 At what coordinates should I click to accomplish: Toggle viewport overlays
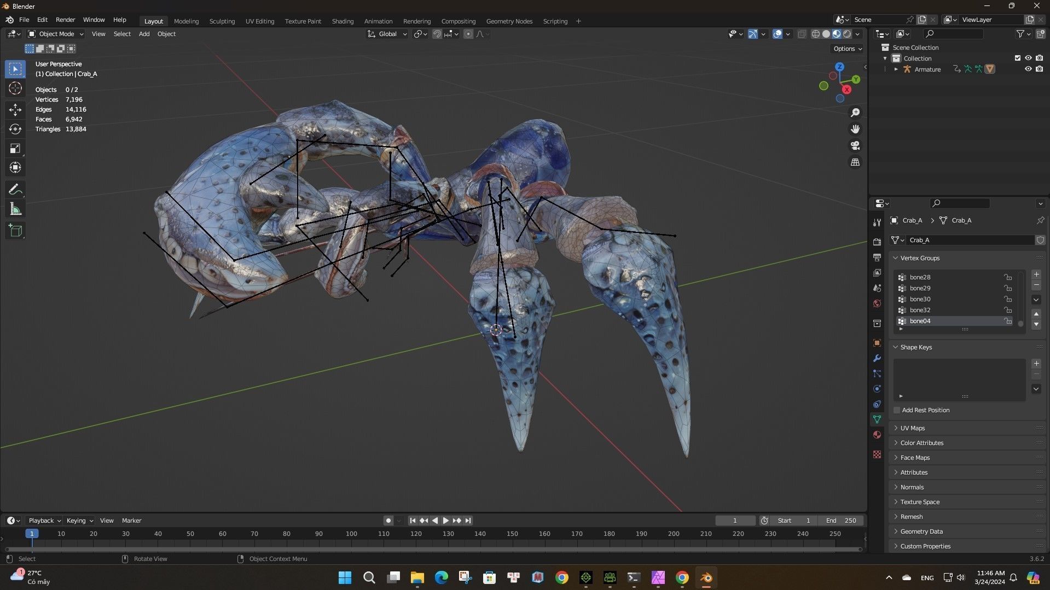point(778,34)
